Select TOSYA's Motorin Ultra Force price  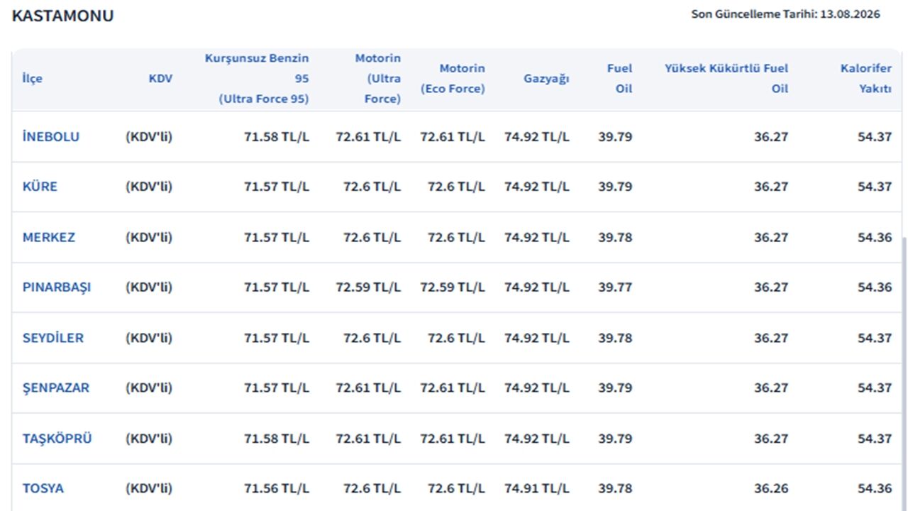coord(372,488)
